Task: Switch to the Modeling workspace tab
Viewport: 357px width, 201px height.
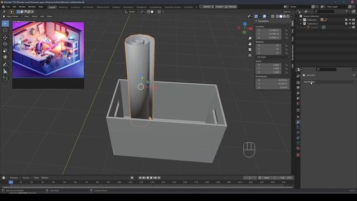Action: [63, 7]
